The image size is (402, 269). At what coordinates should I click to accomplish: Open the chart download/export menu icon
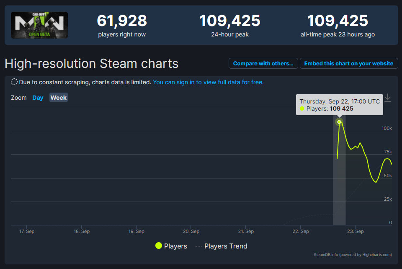pyautogui.click(x=388, y=98)
